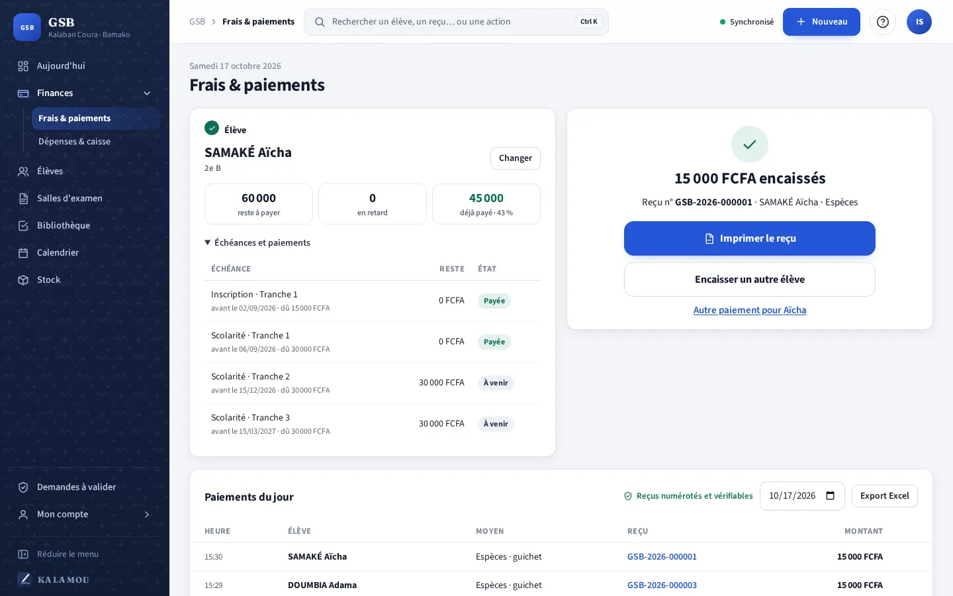Collapse Échéances et paiements disclosure triangle
The width and height of the screenshot is (953, 596).
pyautogui.click(x=208, y=242)
